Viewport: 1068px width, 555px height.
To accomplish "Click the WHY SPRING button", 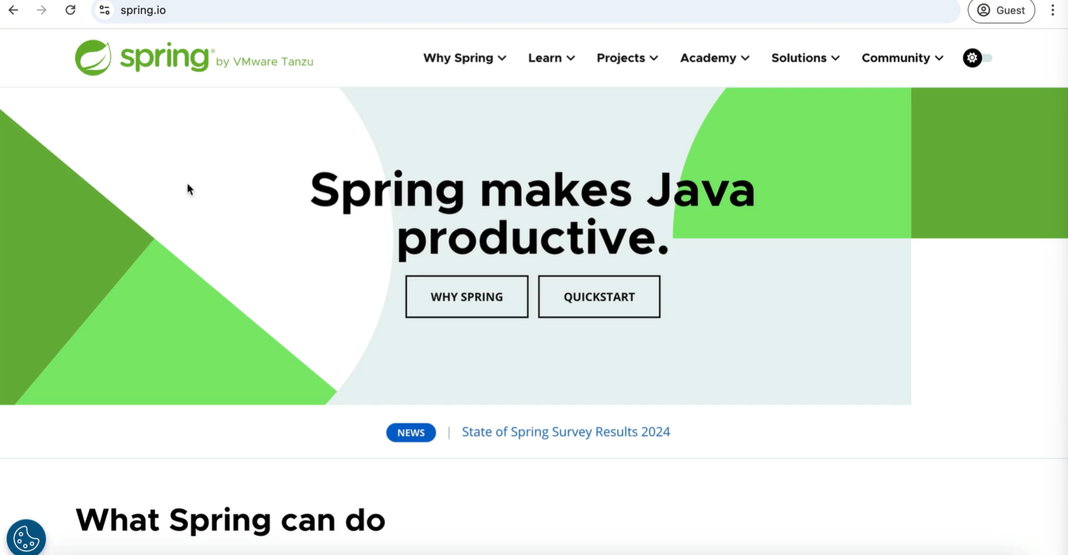I will click(x=467, y=297).
